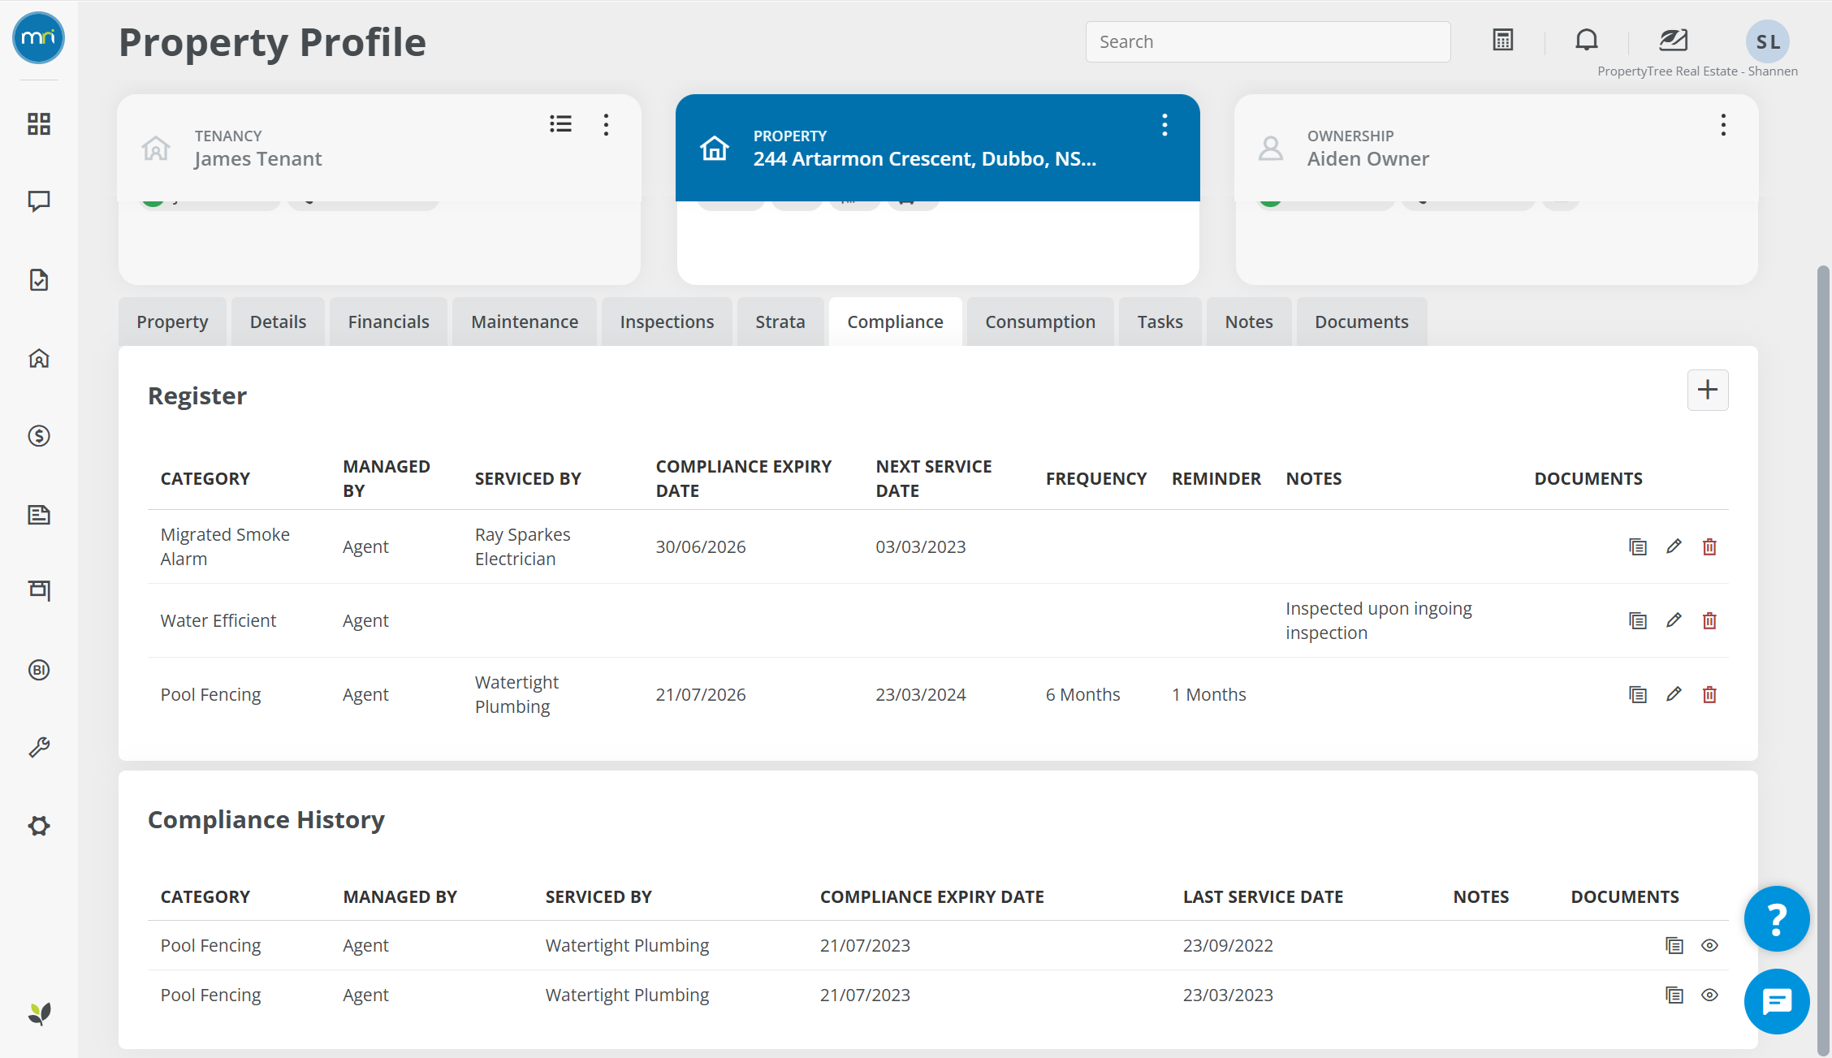Open the maintenance wrench sidebar icon
Image resolution: width=1832 pixels, height=1058 pixels.
tap(39, 747)
